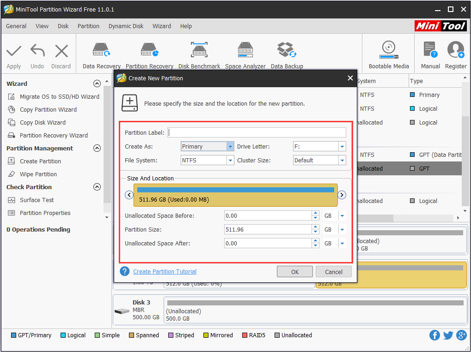
Task: Start the Space Analyzer tool
Action: pyautogui.click(x=245, y=54)
